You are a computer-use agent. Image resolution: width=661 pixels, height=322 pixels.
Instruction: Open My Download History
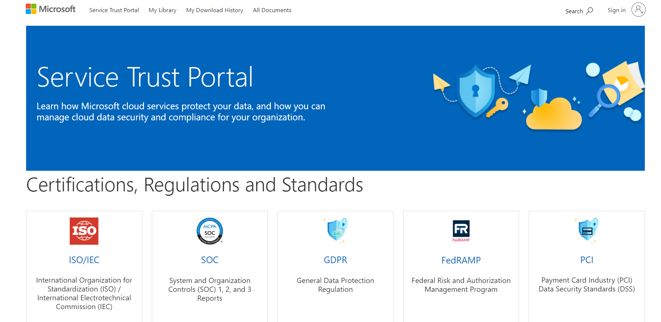pos(215,10)
